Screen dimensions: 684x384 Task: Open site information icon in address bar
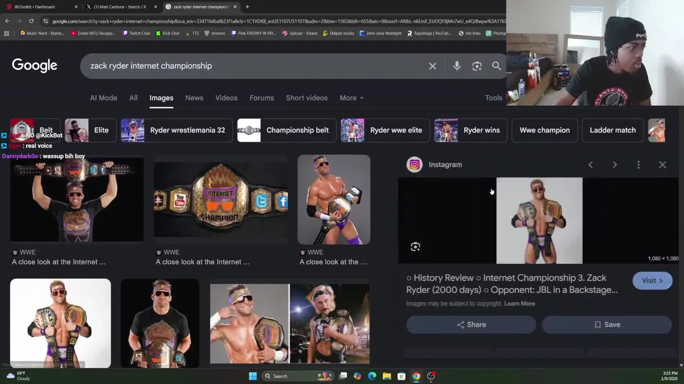click(x=46, y=21)
